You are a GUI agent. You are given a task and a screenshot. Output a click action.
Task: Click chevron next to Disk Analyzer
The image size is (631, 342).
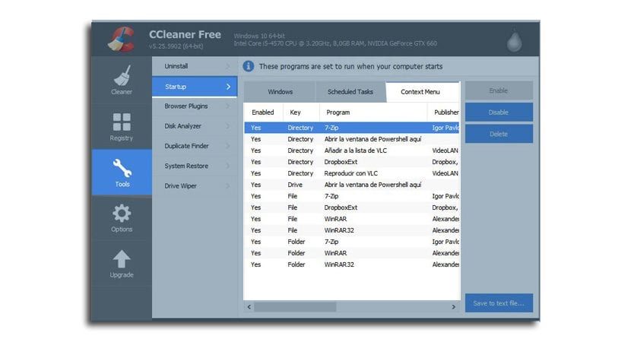pos(228,126)
